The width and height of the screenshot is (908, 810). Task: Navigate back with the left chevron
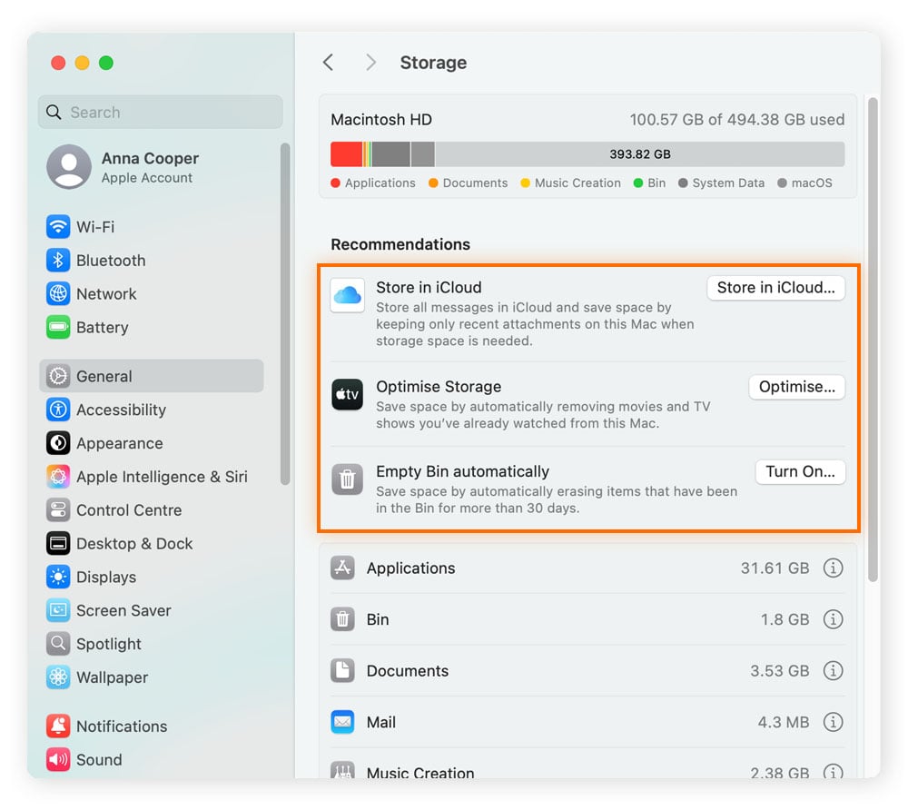coord(329,63)
